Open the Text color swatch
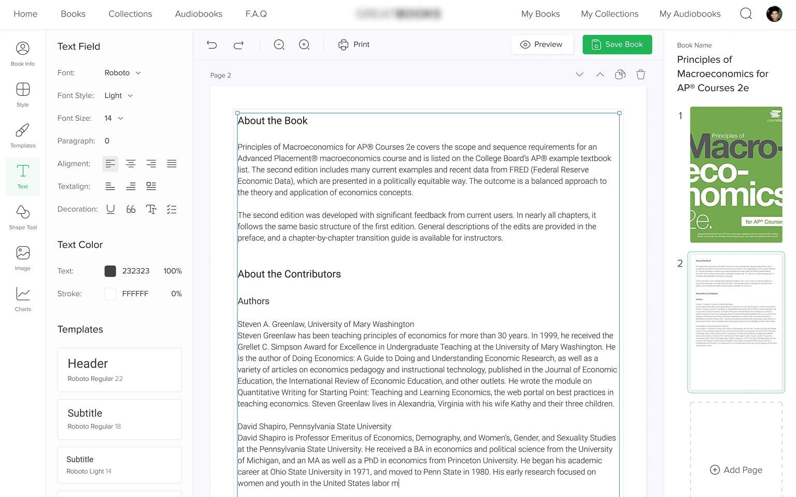Image resolution: width=796 pixels, height=497 pixels. point(110,271)
